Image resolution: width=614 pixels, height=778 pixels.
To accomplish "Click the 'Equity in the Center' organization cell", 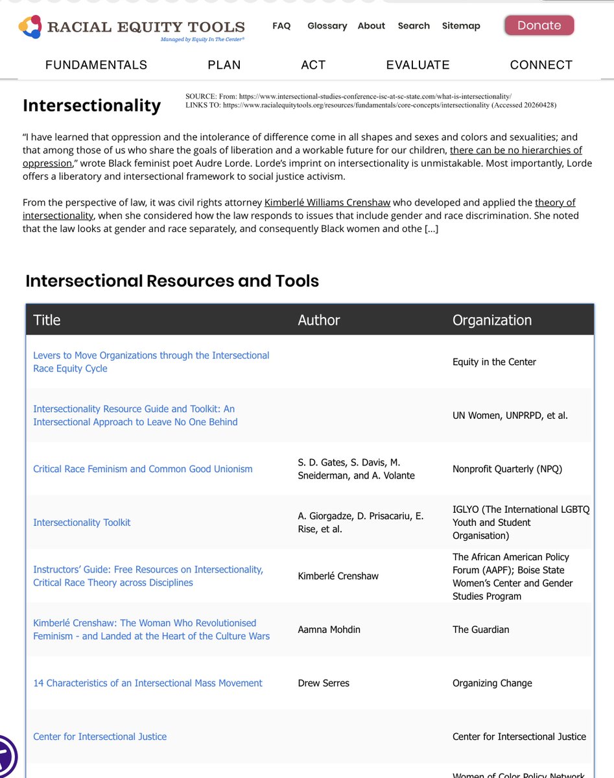I will (494, 362).
